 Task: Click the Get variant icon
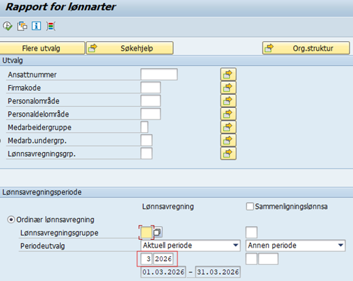coord(22,26)
